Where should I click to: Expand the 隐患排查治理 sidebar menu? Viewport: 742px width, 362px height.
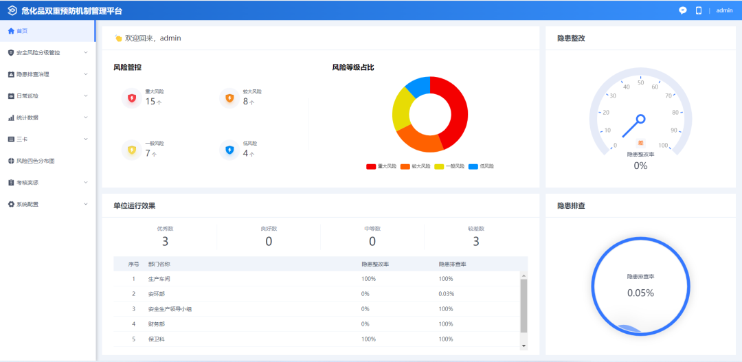[47, 74]
